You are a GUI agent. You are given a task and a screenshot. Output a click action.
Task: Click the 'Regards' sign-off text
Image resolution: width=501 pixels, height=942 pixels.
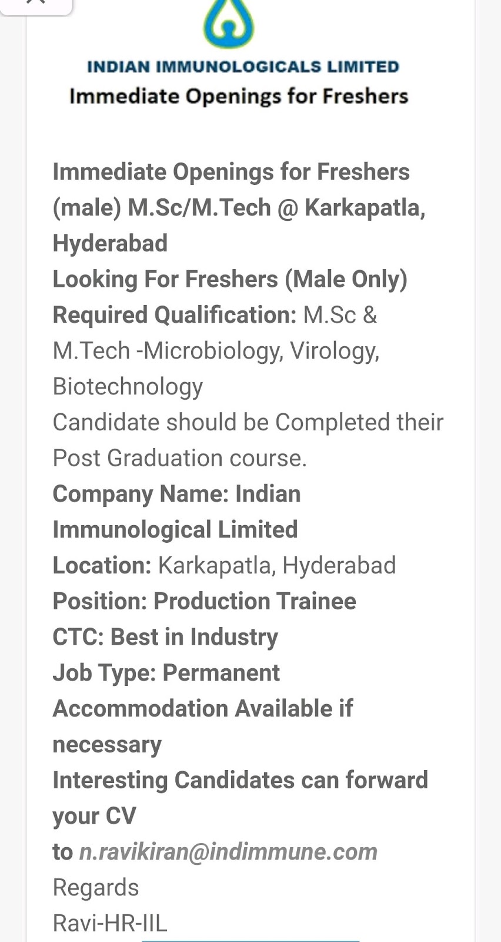pos(96,888)
